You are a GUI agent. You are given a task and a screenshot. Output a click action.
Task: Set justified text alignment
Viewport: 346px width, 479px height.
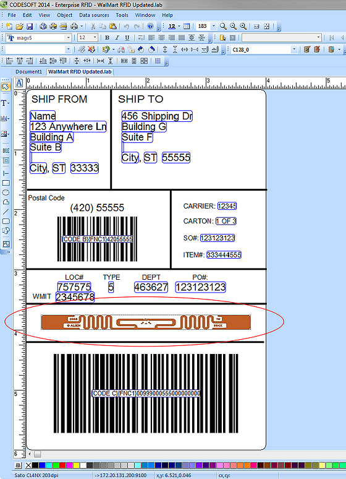pos(182,38)
